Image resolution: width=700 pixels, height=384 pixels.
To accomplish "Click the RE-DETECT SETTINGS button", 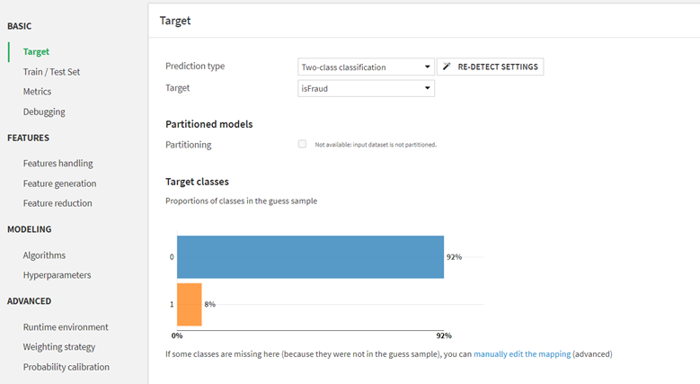I will (490, 67).
